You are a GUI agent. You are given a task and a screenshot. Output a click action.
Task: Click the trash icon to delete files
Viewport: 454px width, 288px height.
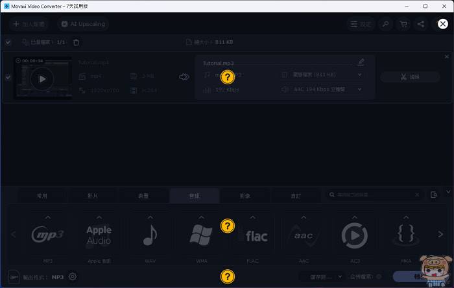(76, 42)
